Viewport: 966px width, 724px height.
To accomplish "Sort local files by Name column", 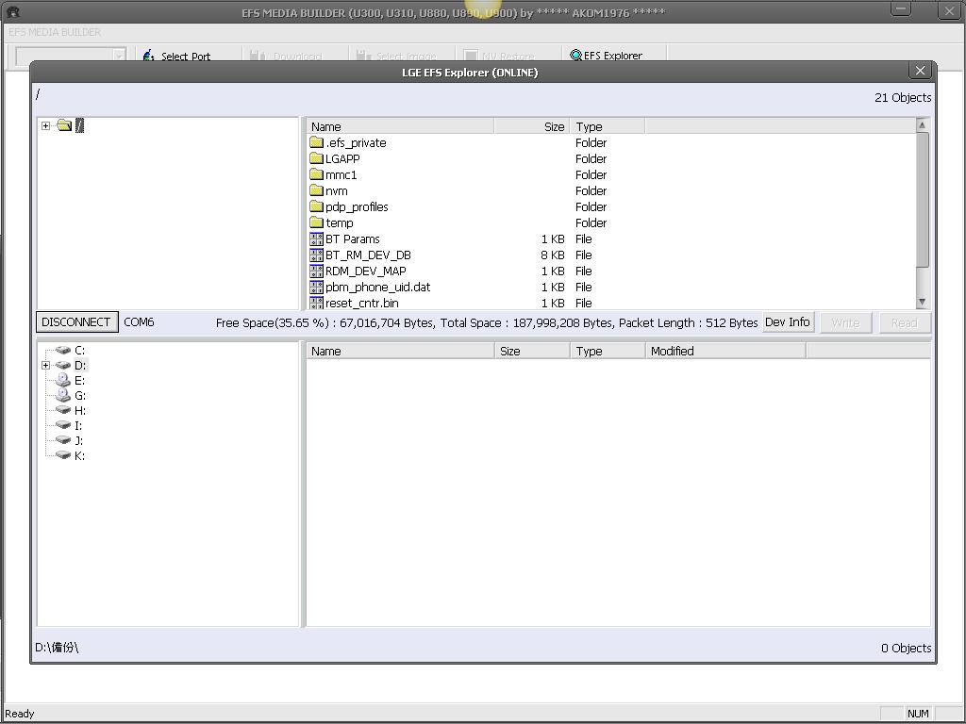I will tap(400, 351).
